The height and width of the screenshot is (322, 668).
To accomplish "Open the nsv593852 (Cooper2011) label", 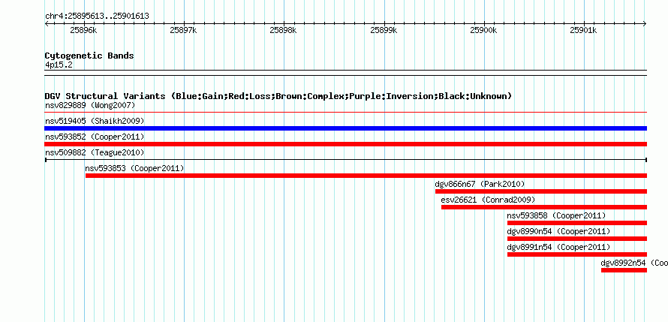I will point(95,137).
